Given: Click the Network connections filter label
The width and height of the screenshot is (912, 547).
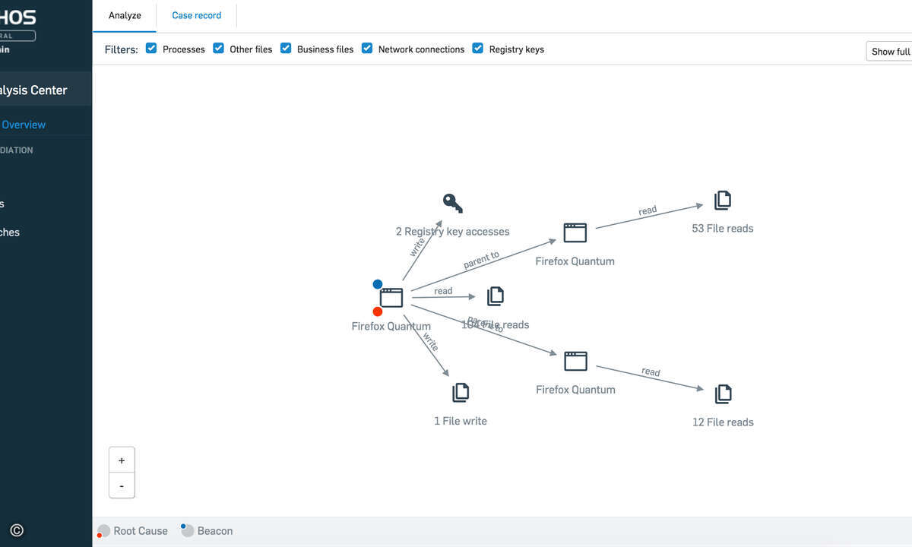Looking at the screenshot, I should [x=421, y=49].
